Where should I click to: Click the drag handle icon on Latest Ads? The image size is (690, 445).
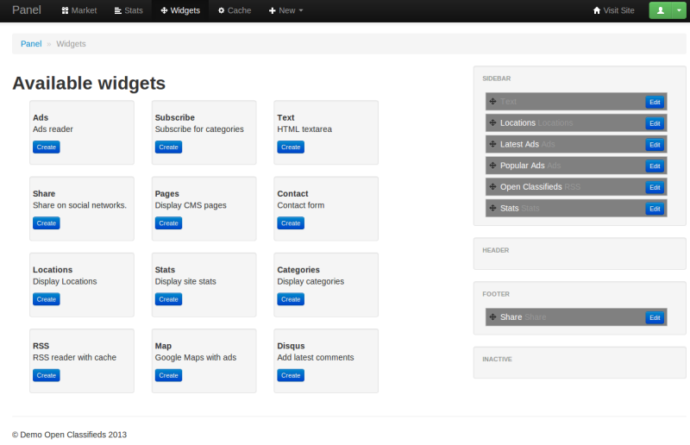tap(492, 145)
